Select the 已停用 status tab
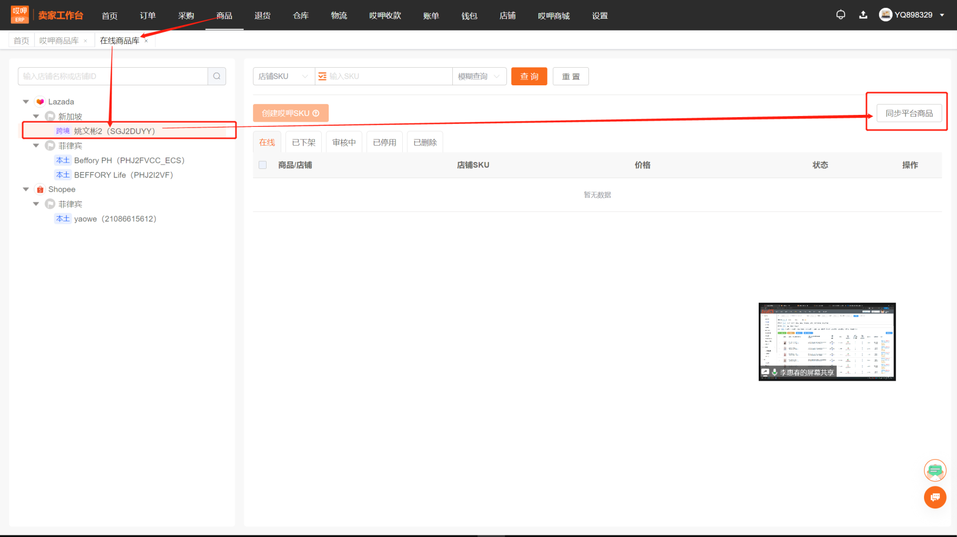 (x=385, y=142)
